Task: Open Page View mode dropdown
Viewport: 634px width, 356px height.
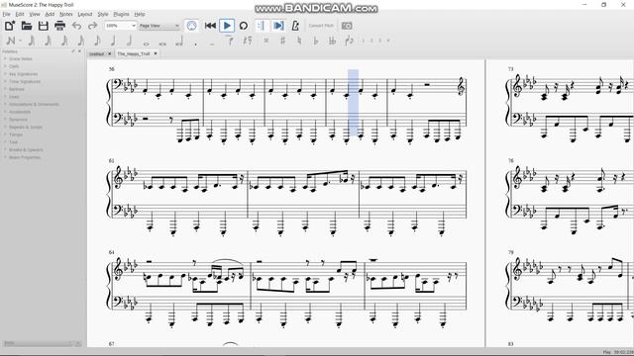Action: coord(158,26)
